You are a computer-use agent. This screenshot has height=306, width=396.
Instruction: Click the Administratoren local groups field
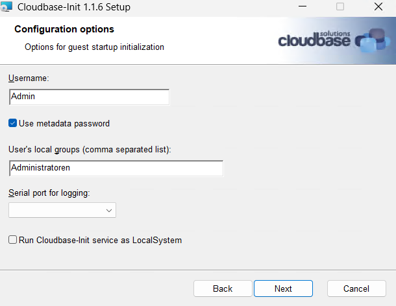pos(116,168)
